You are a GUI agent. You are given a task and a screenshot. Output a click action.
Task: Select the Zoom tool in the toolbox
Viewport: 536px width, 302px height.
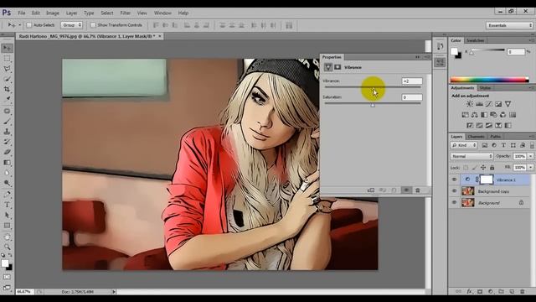(x=8, y=247)
